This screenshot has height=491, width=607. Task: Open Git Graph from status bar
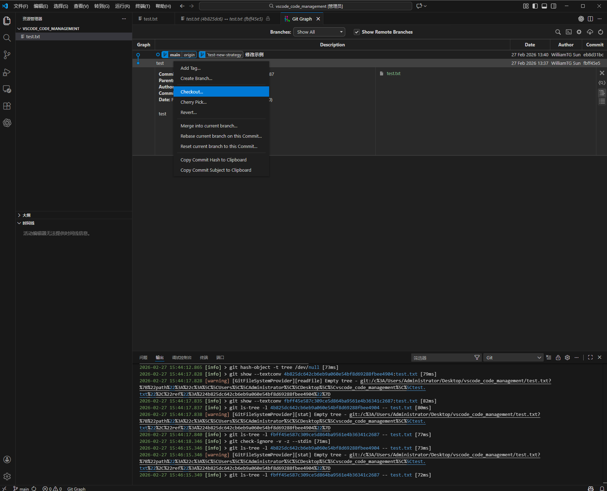coord(76,489)
